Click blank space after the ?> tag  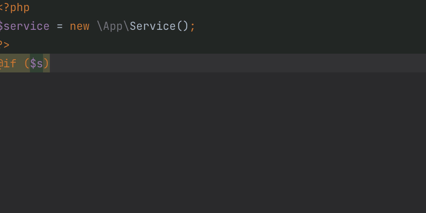click(217, 45)
